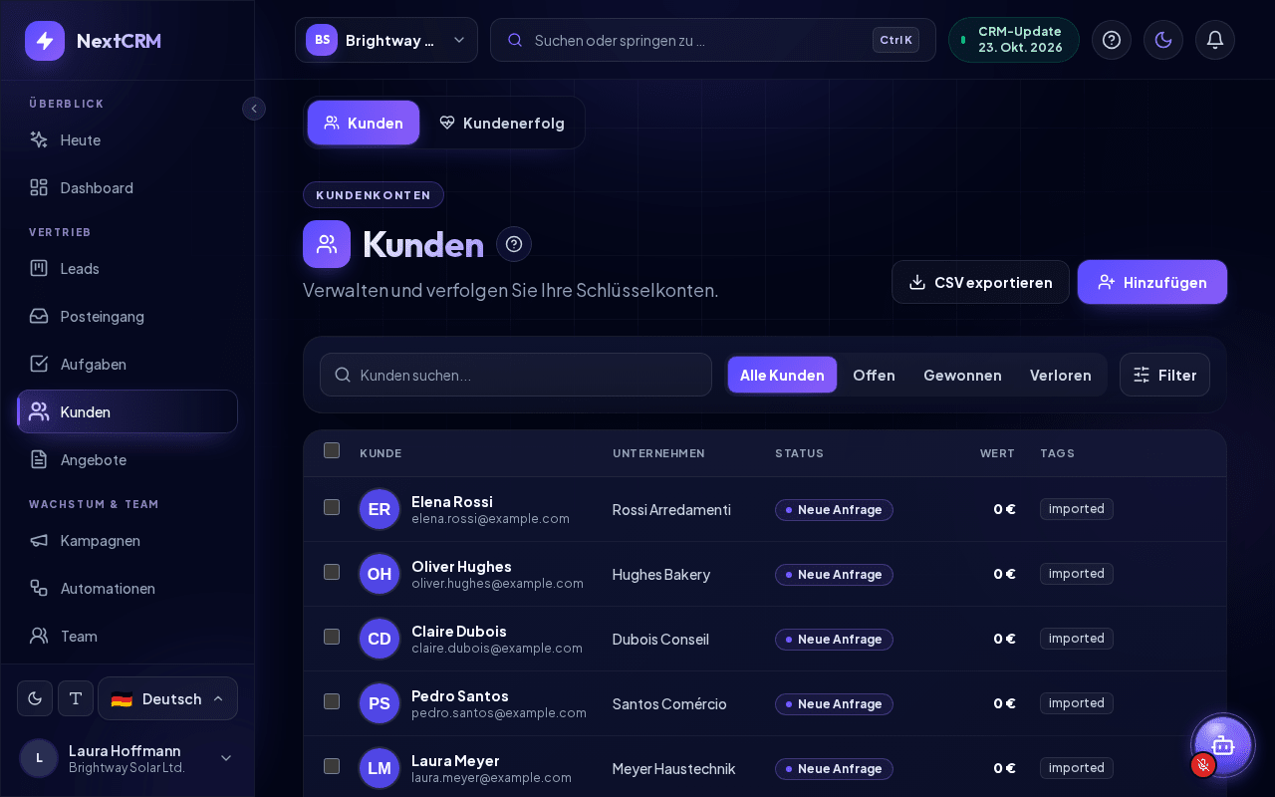Click the purple Kunden page title icon
Image resolution: width=1275 pixels, height=797 pixels.
click(327, 244)
